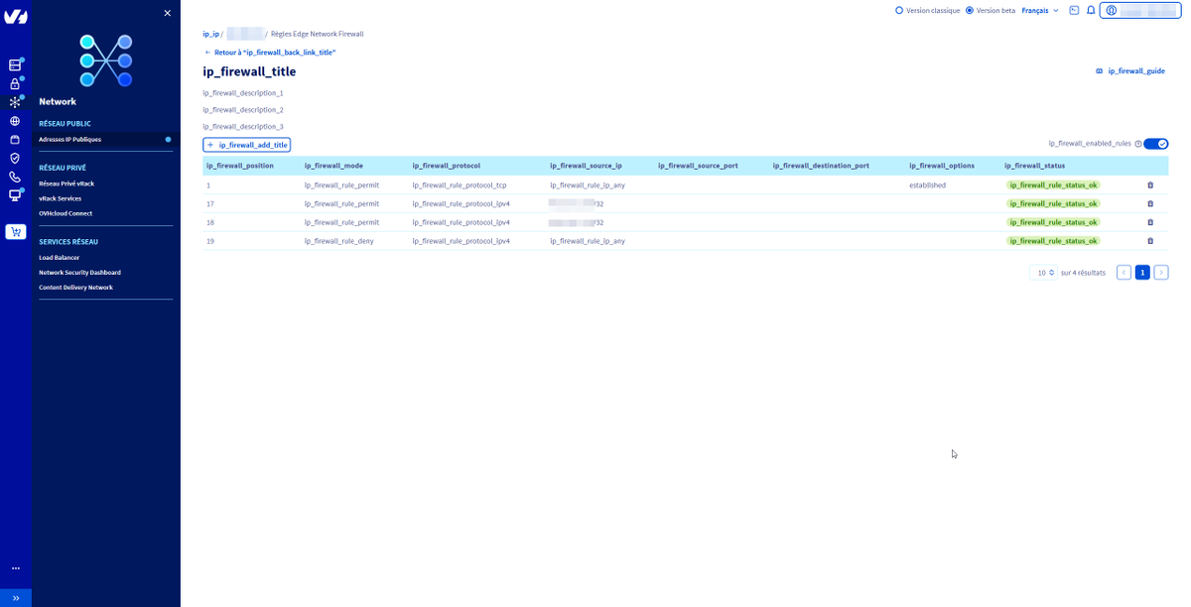Screen dimensions: 1191x607
Task: Click the shopping cart order icon
Action: point(15,232)
